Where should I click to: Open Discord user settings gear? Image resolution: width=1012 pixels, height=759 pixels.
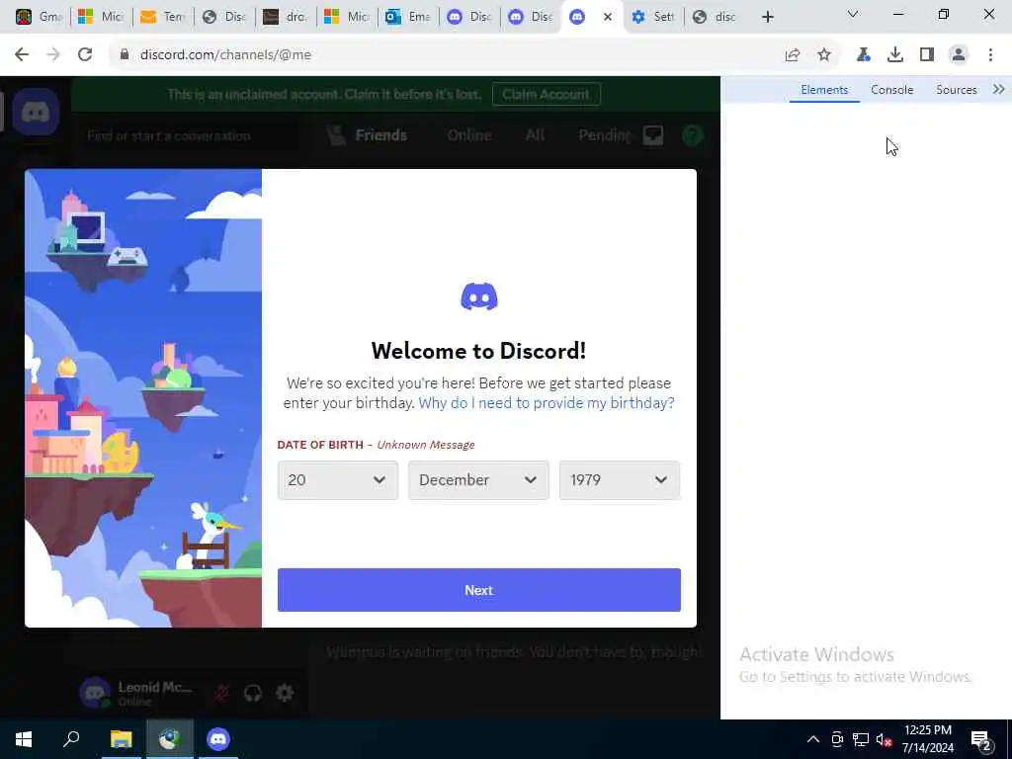point(285,693)
